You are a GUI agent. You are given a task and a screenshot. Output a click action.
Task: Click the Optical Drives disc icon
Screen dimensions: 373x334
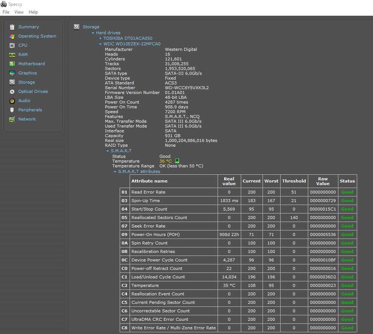click(x=12, y=92)
